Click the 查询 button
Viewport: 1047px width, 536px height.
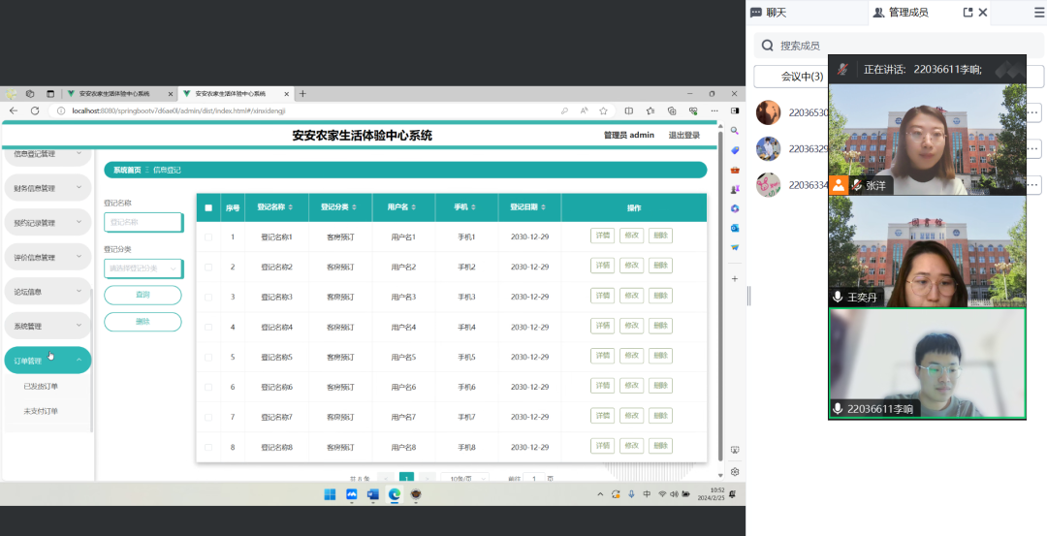point(143,295)
